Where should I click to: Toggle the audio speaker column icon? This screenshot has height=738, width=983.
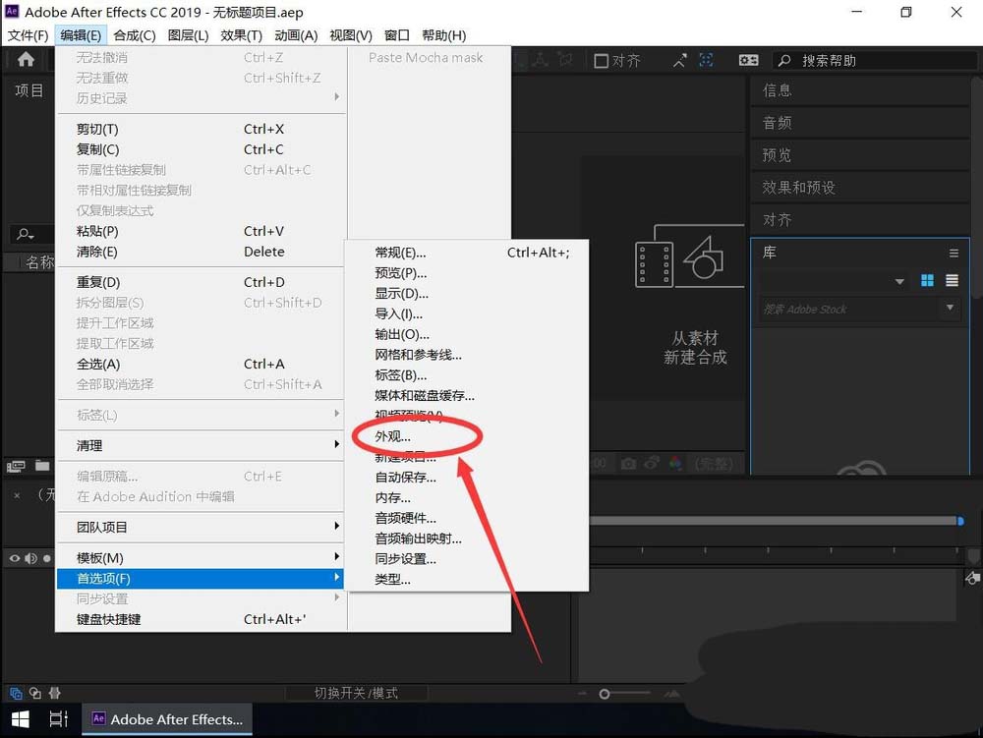(30, 558)
